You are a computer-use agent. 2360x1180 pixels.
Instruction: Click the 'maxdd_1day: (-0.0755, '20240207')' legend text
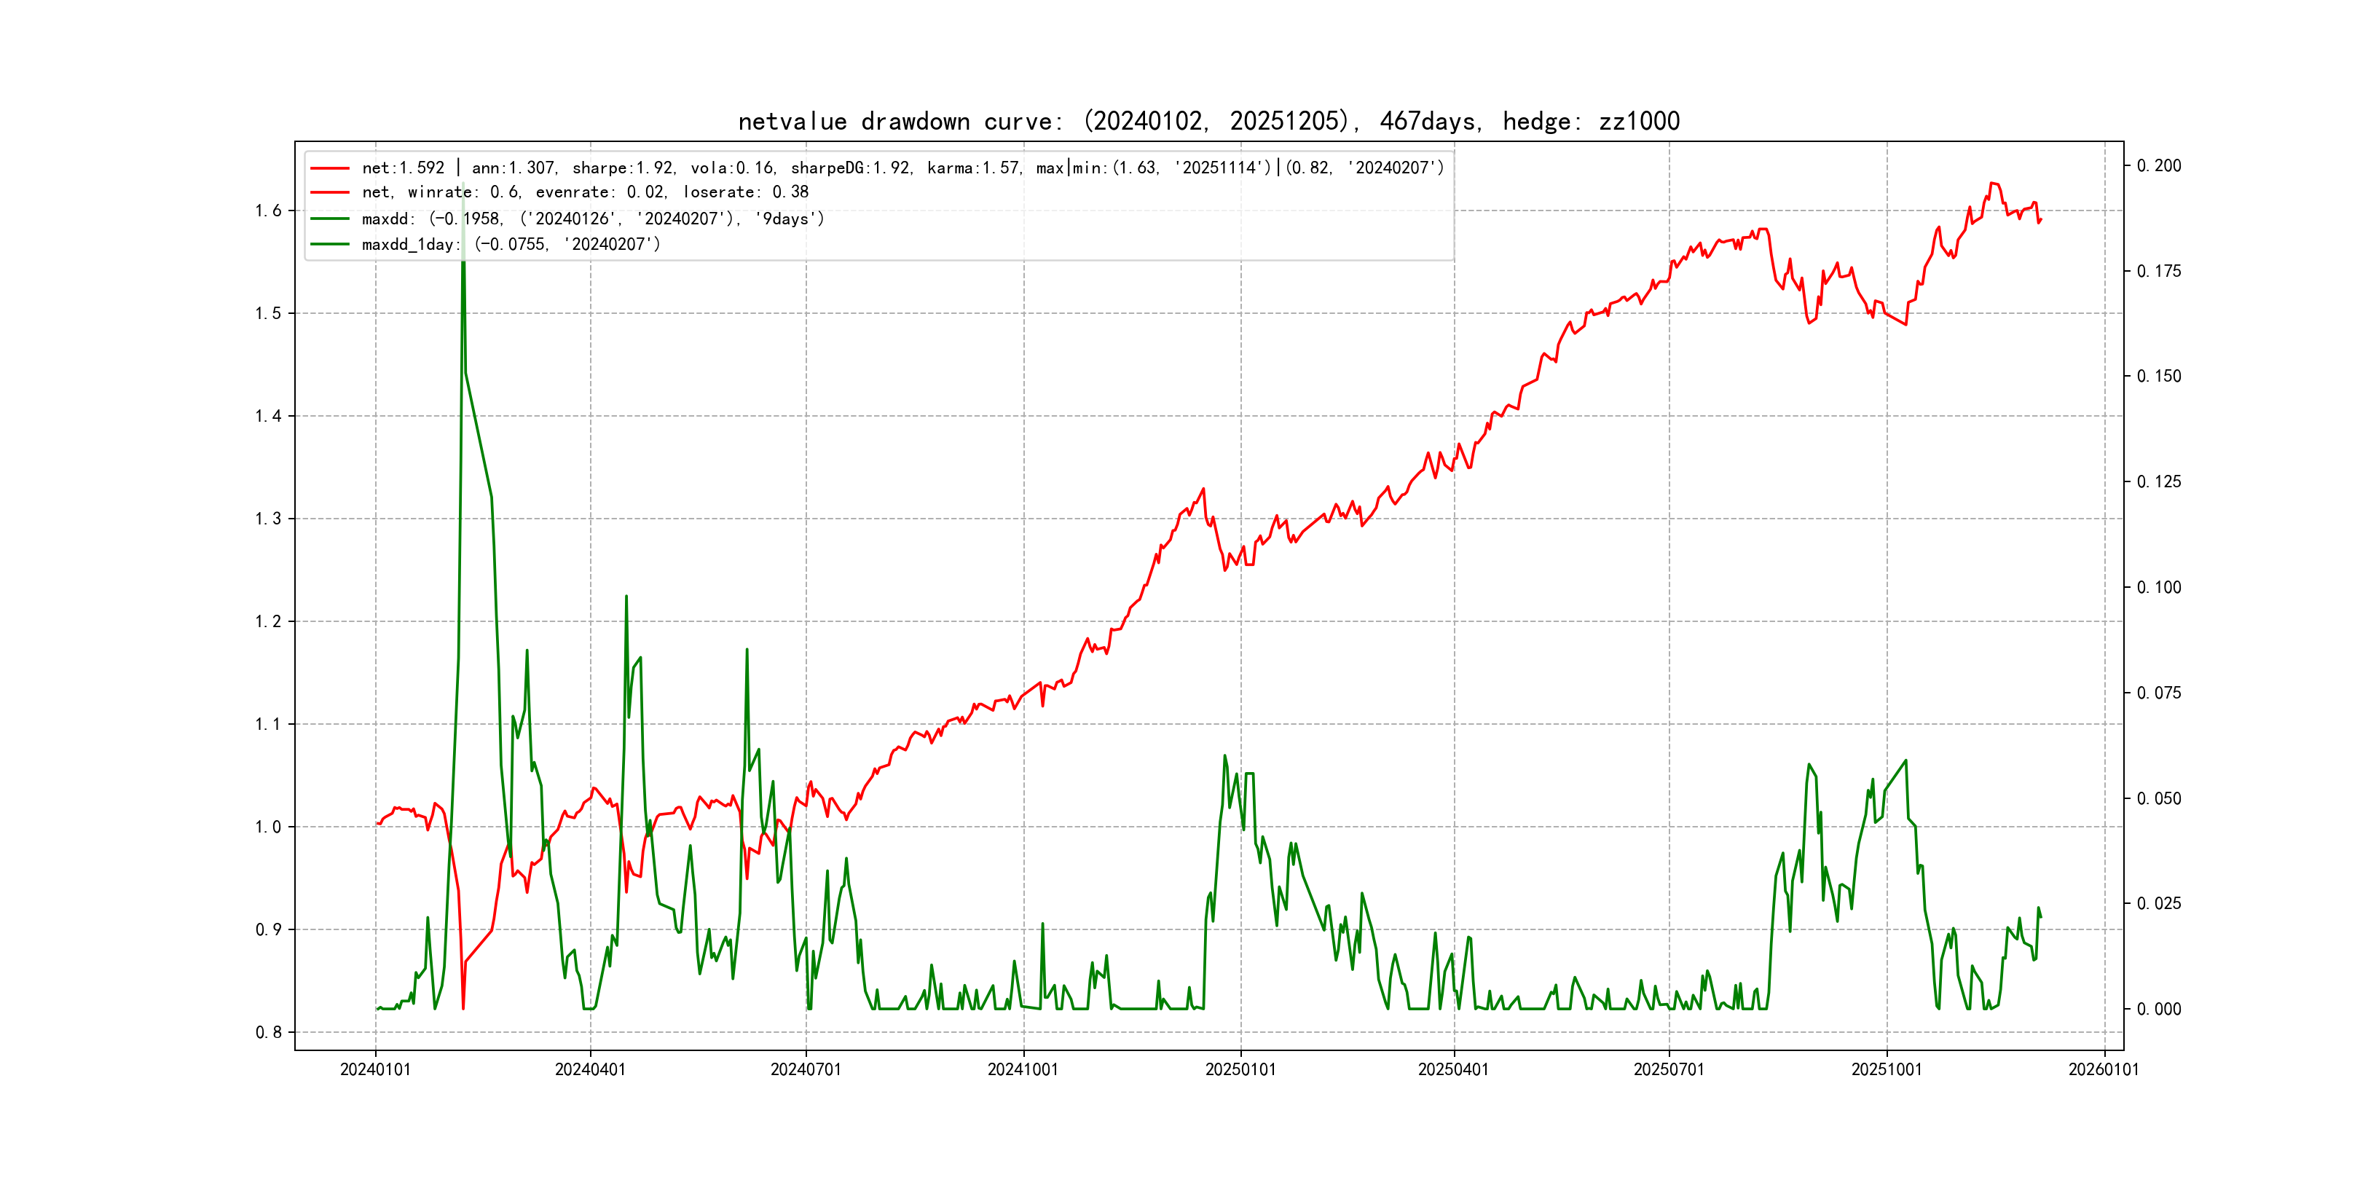[511, 245]
